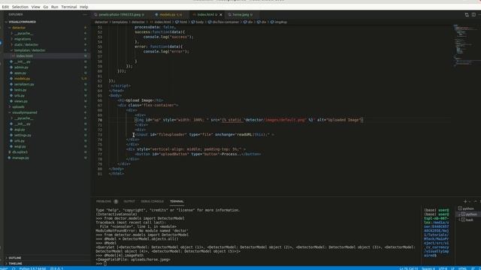
Task: Click Spaces indentation status item
Action: (x=428, y=268)
